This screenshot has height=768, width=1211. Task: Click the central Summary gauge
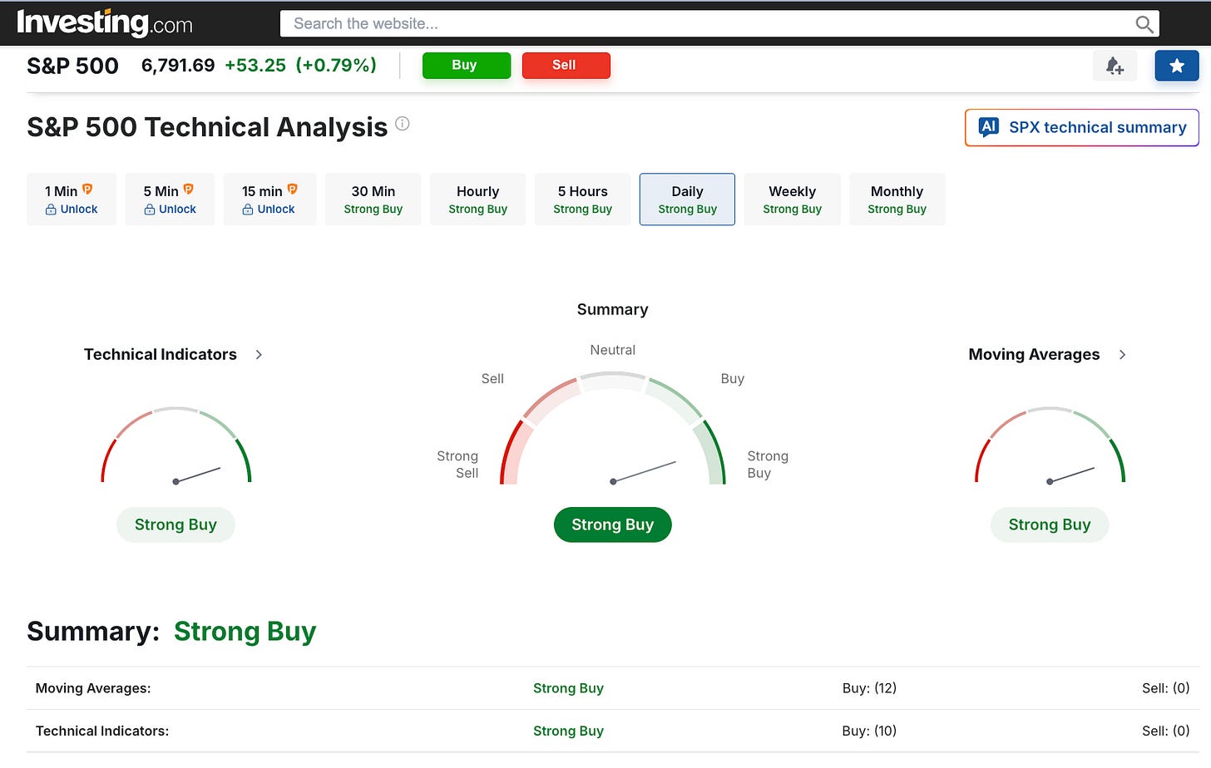pyautogui.click(x=613, y=429)
